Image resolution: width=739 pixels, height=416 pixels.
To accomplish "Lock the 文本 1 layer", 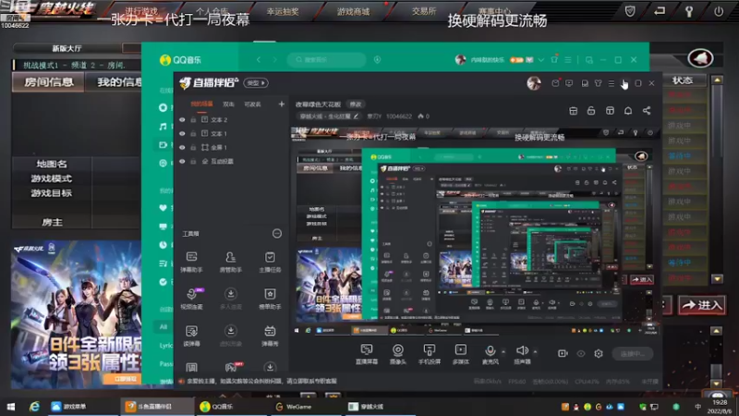I will 193,133.
